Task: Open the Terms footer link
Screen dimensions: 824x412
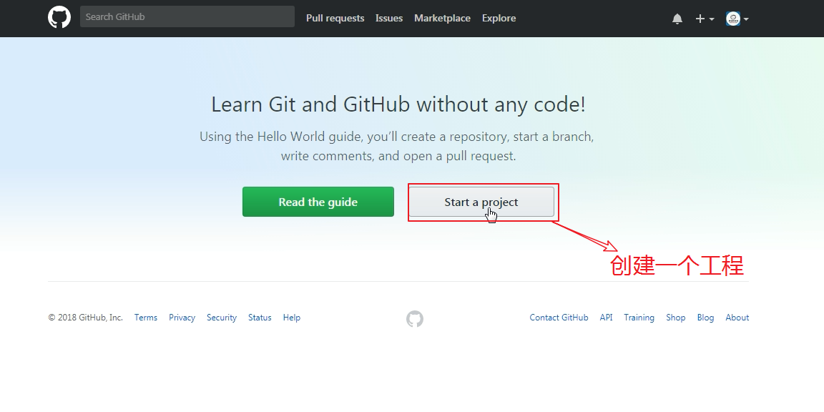Action: [146, 318]
